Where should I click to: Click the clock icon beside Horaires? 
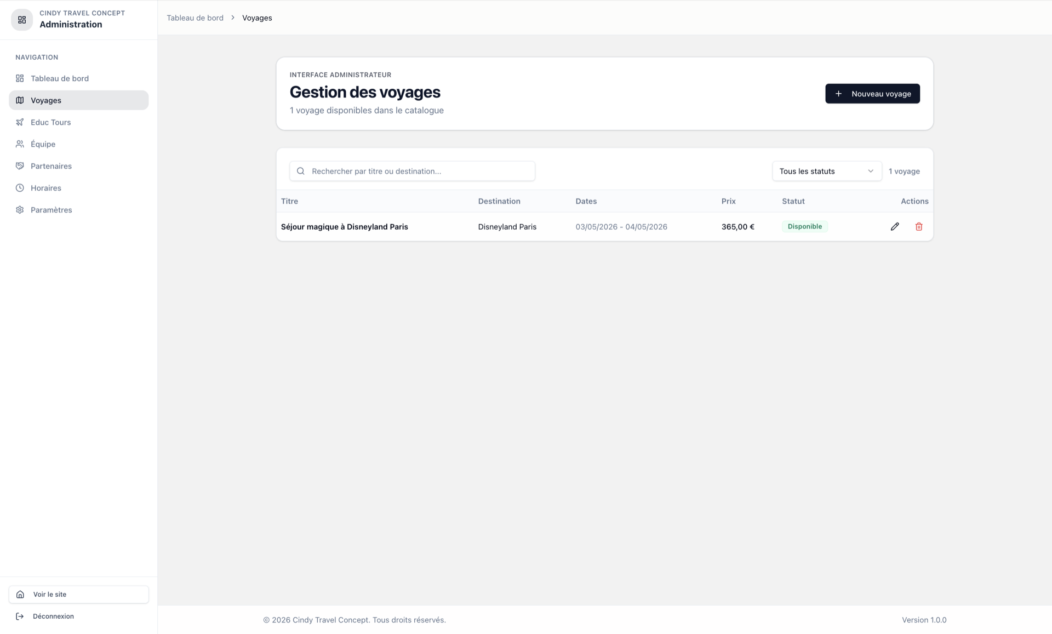[x=20, y=188]
